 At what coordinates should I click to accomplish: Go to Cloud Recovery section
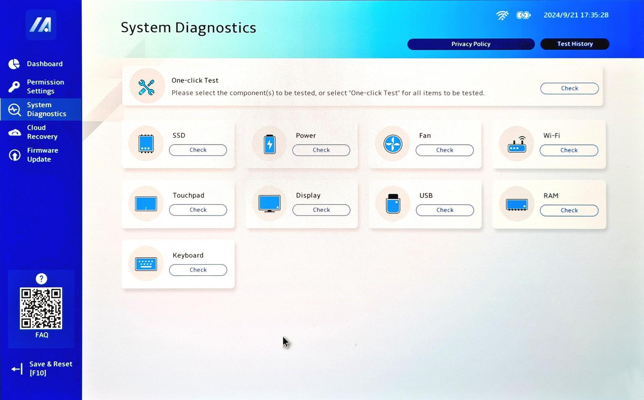coord(41,132)
